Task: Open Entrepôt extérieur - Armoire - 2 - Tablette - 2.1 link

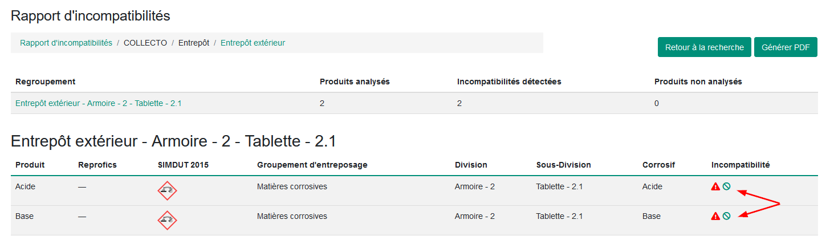Action: (99, 103)
